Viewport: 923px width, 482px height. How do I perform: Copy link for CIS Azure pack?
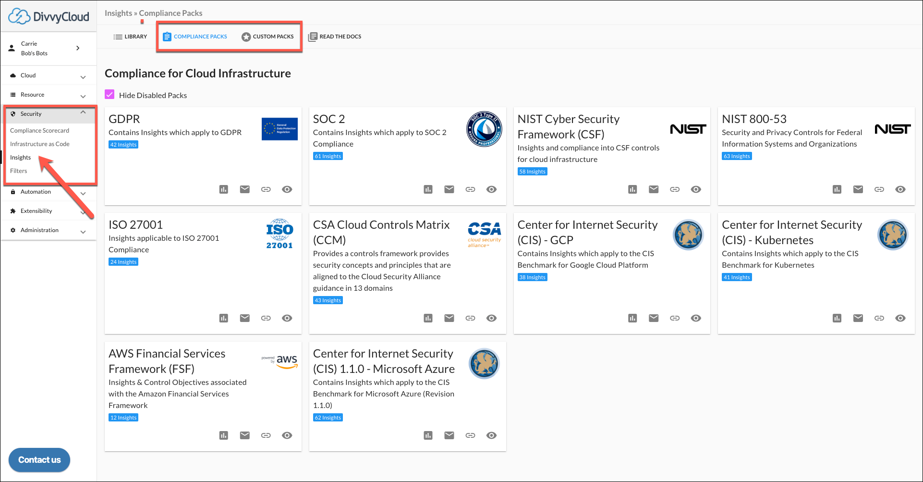click(471, 435)
